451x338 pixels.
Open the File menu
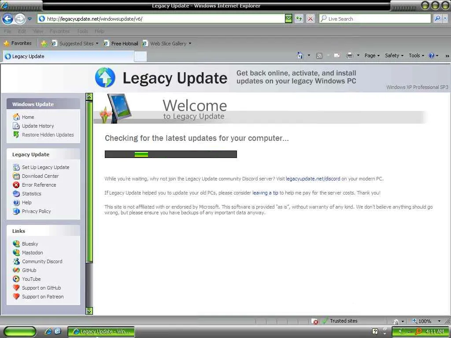pyautogui.click(x=7, y=31)
